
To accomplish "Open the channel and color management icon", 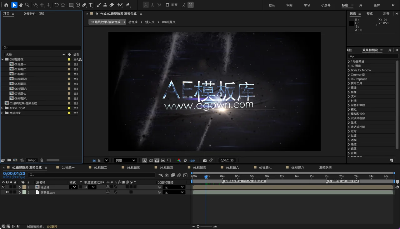I will pos(179,160).
